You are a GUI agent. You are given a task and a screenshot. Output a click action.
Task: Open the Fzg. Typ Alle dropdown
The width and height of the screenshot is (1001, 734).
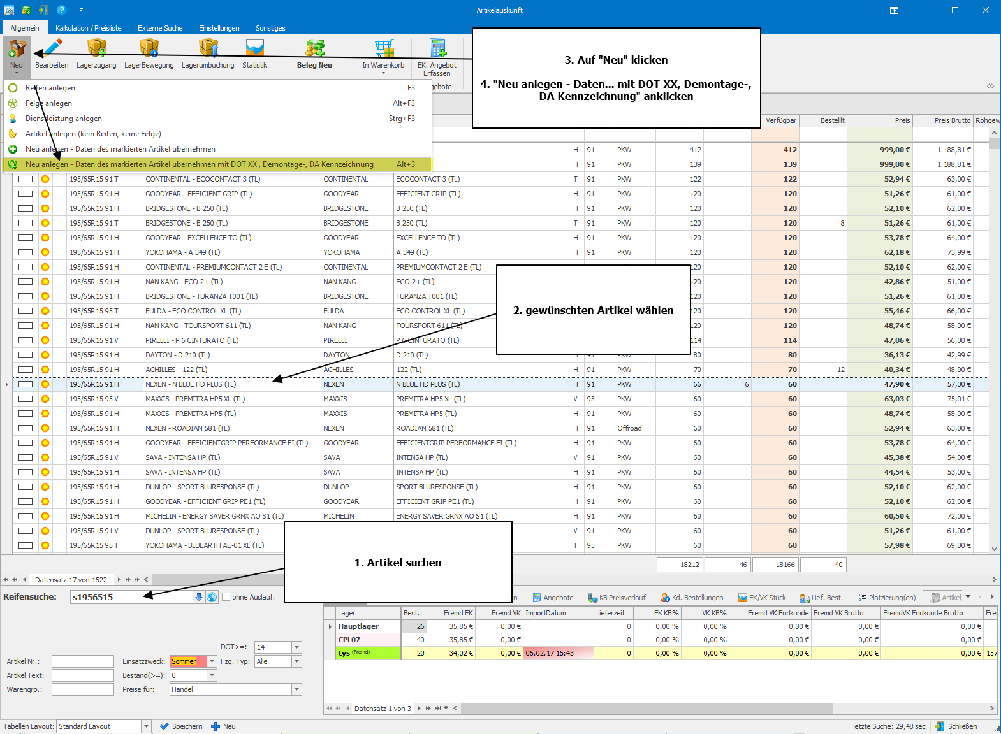click(296, 661)
